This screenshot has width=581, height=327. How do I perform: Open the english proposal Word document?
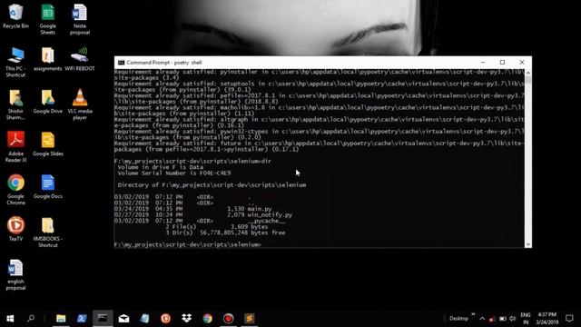coord(15,274)
